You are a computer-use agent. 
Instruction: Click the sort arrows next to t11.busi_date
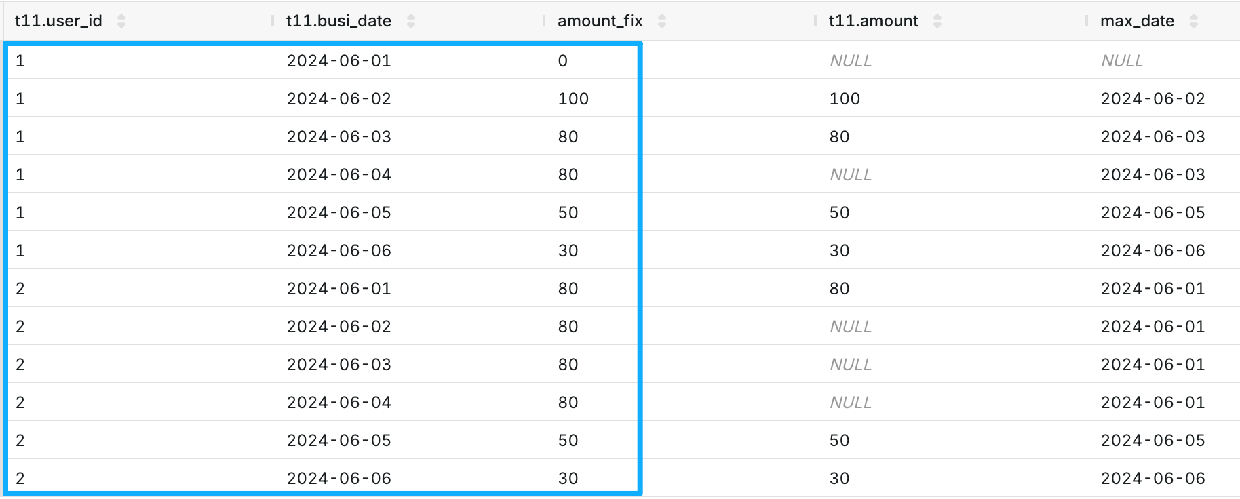click(411, 21)
